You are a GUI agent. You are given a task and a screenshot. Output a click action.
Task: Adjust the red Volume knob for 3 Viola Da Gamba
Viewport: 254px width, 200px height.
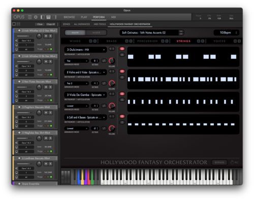coord(112,106)
